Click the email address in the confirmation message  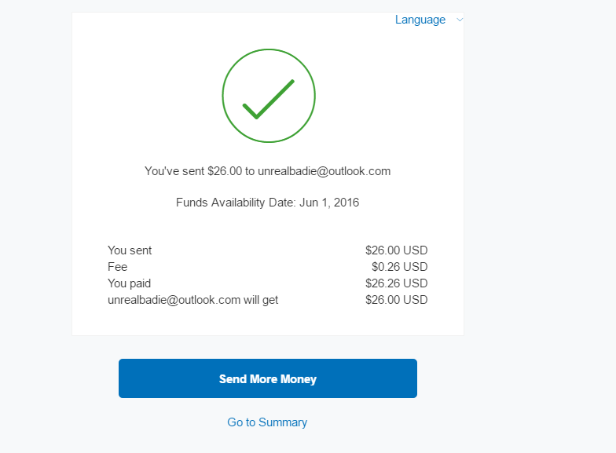[x=324, y=171]
